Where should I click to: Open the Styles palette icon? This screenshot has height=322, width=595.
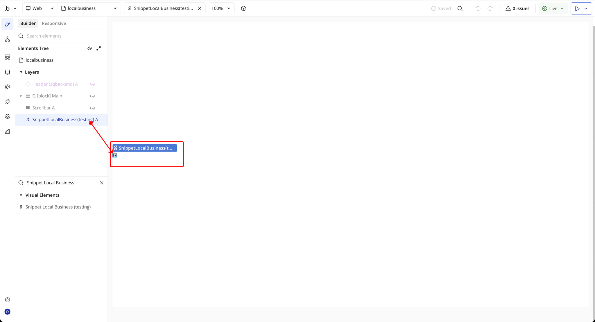click(8, 87)
